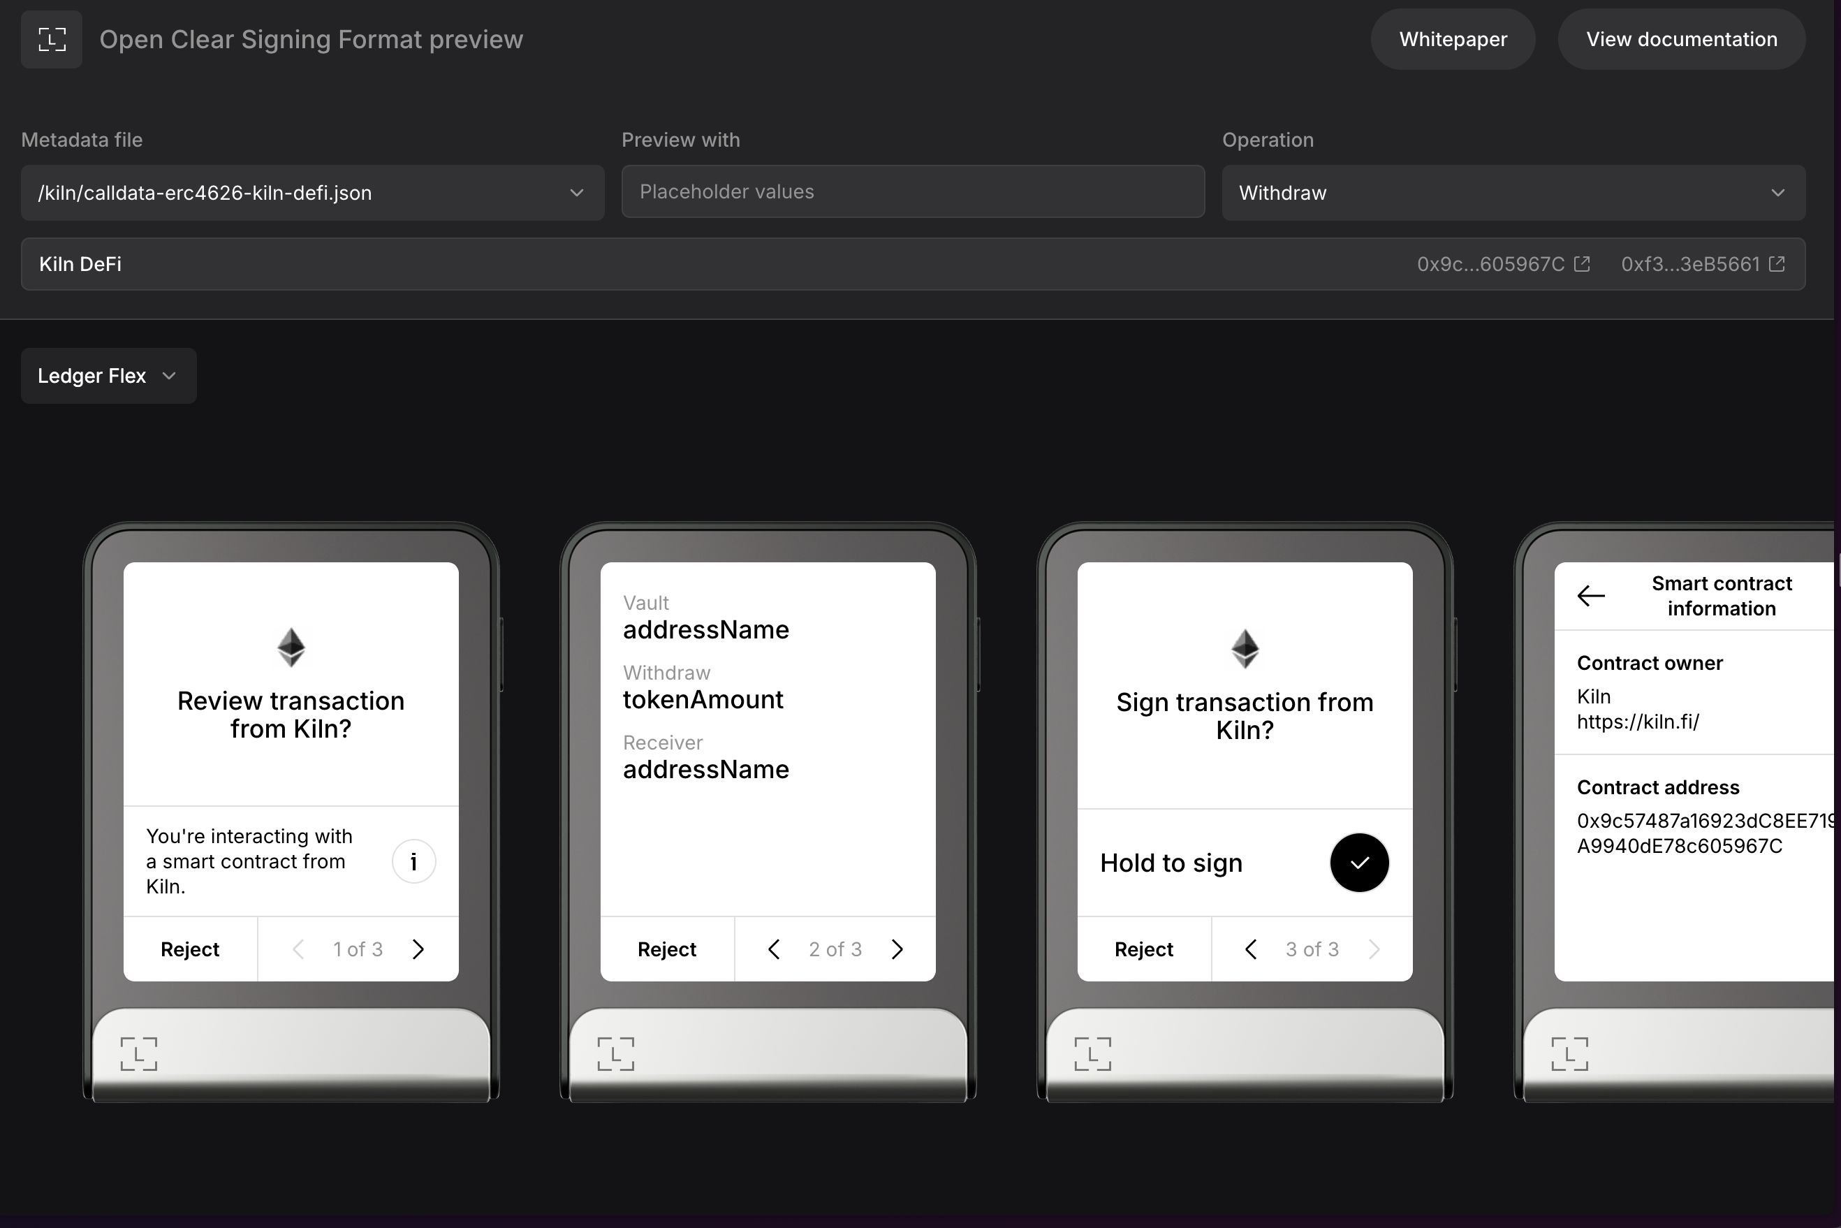Click disabled next arrow on 3 of 3
1841x1228 pixels.
tap(1374, 949)
